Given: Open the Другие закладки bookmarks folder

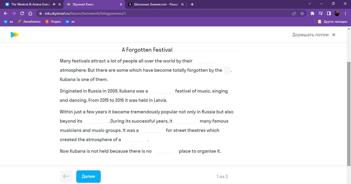Looking at the screenshot, I should coord(332,21).
